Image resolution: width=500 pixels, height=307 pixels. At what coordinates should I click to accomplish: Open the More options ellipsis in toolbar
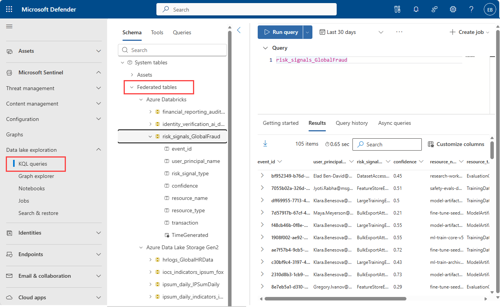[399, 32]
